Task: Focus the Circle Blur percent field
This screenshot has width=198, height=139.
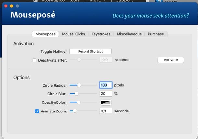Action: coord(106,94)
